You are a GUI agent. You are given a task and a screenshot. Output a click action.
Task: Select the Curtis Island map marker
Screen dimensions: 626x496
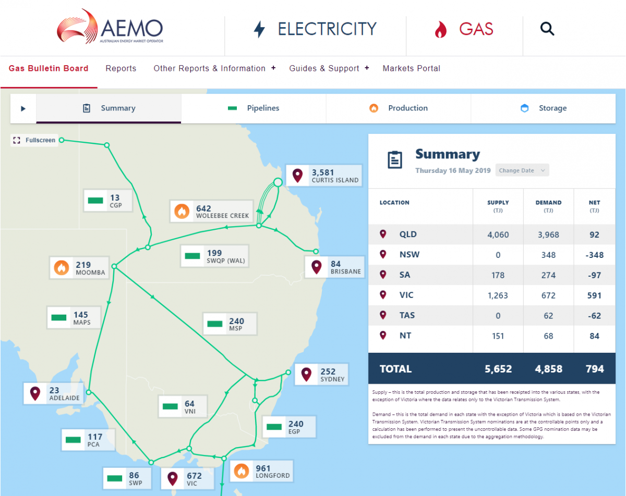coord(298,175)
